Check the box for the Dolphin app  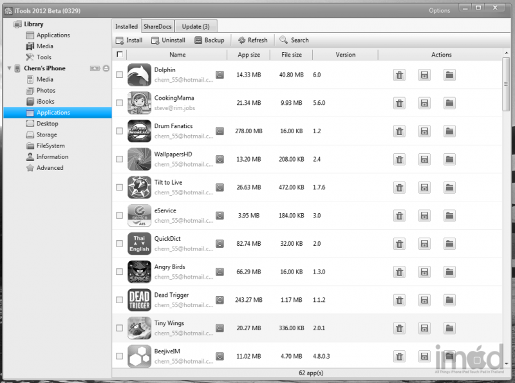(x=120, y=75)
